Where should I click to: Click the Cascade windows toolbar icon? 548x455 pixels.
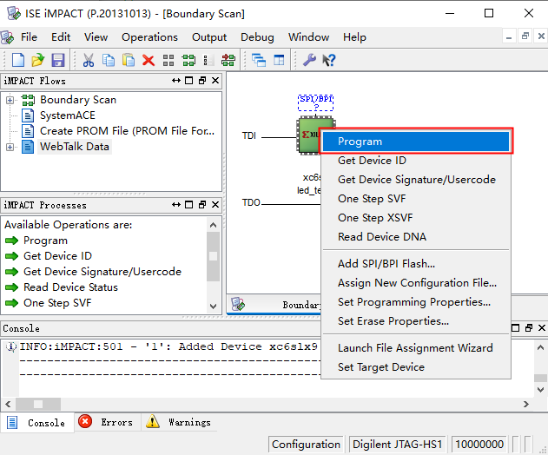[260, 60]
